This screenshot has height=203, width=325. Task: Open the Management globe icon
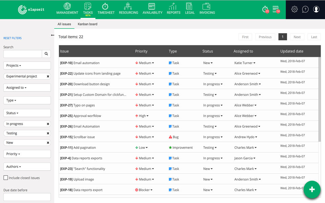pyautogui.click(x=67, y=6)
